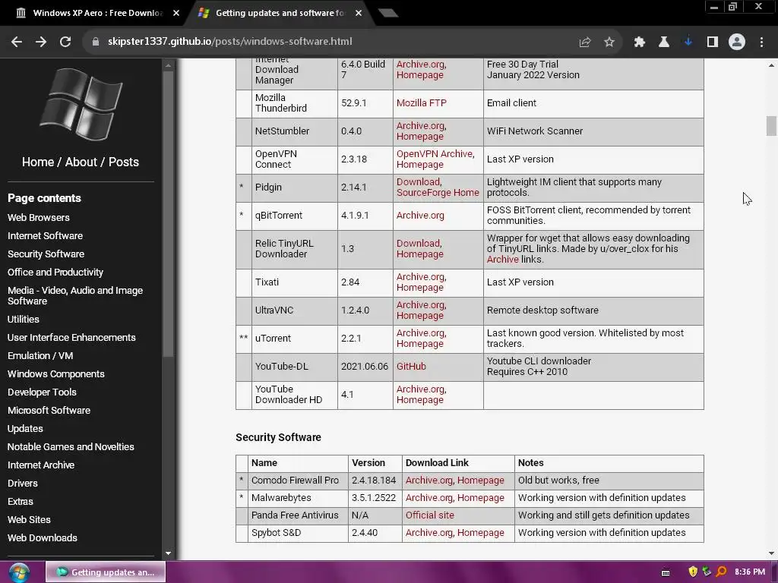Viewport: 778px width, 583px height.
Task: Jump to Emulation / VM section
Action: click(x=40, y=356)
